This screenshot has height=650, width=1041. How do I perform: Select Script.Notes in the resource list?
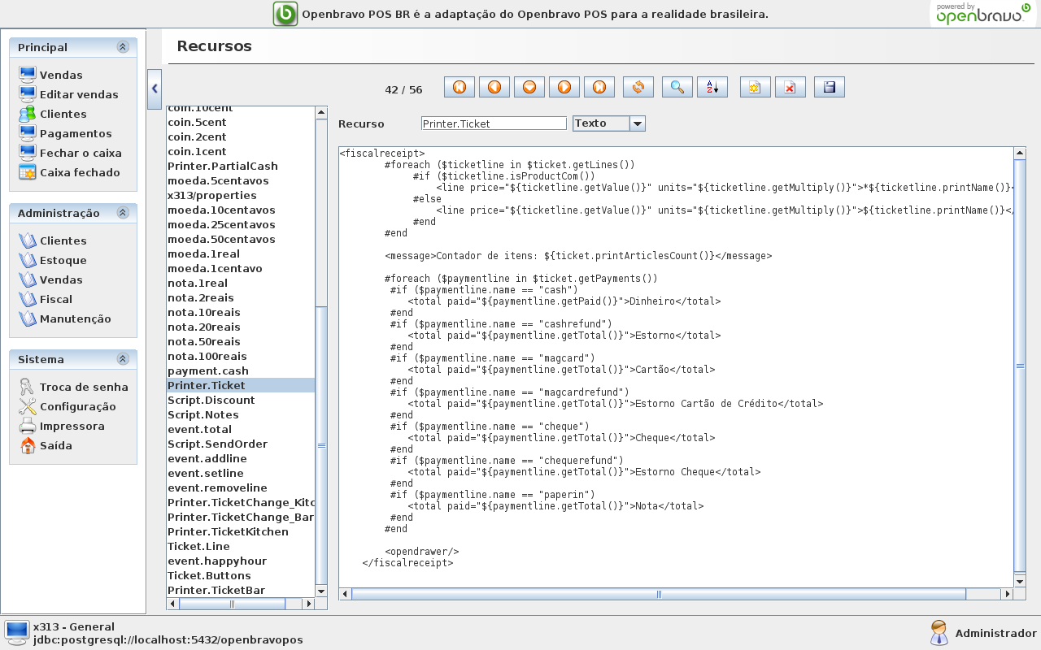241,414
